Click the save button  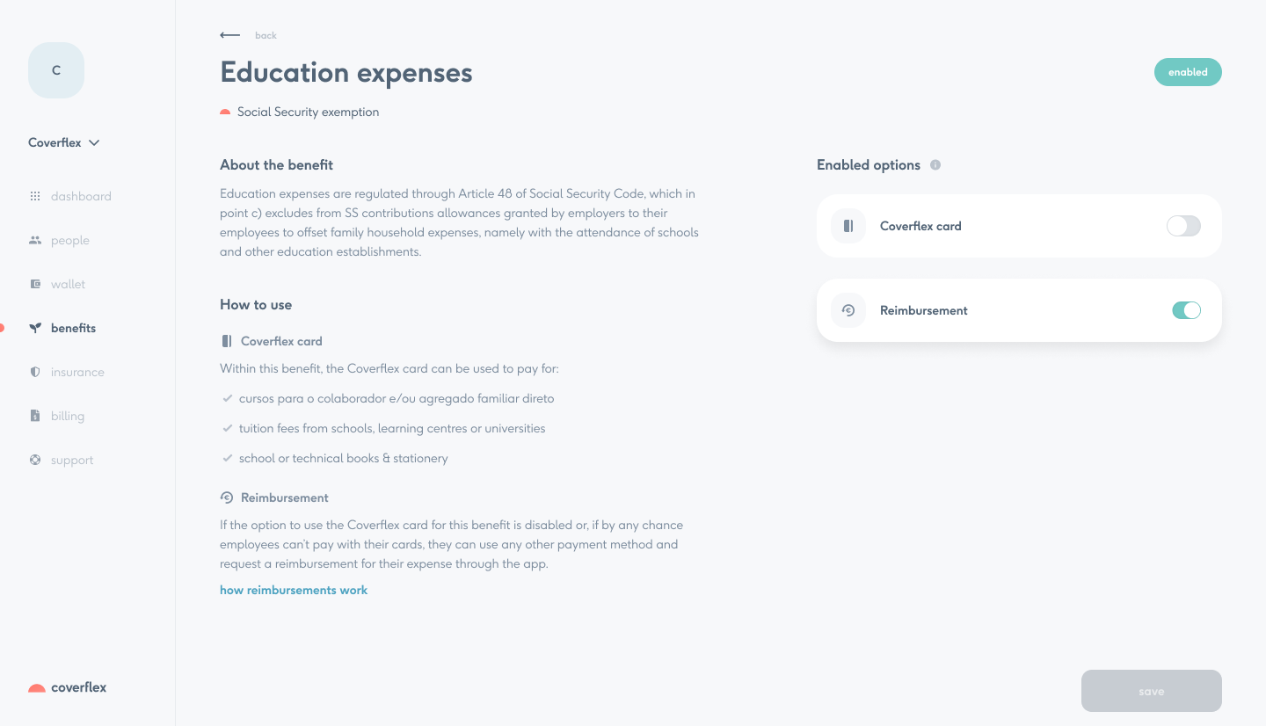[1151, 691]
